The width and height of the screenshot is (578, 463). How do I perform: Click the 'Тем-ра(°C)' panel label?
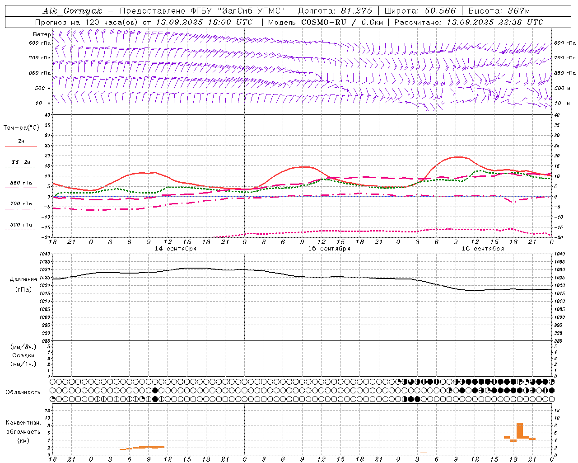pyautogui.click(x=21, y=128)
